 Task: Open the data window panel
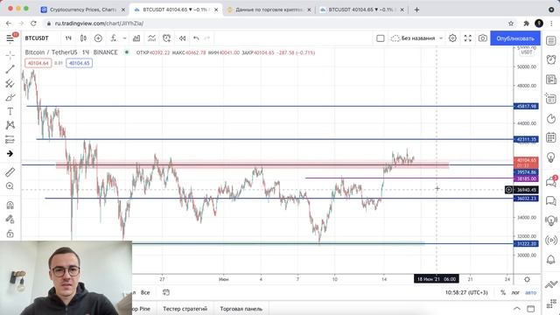click(x=550, y=99)
